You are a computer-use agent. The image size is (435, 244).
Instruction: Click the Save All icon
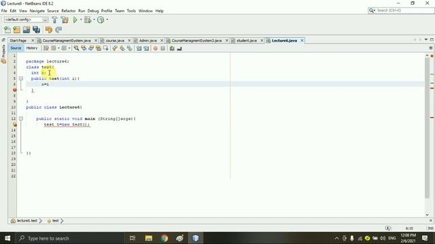tap(36, 30)
